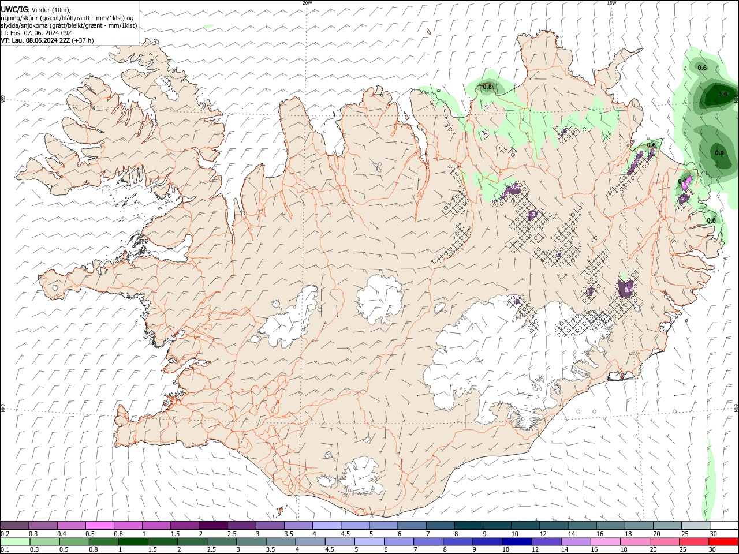This screenshot has width=739, height=554.
Task: Click the 0.8 rainfall value off north coast
Action: pos(487,87)
